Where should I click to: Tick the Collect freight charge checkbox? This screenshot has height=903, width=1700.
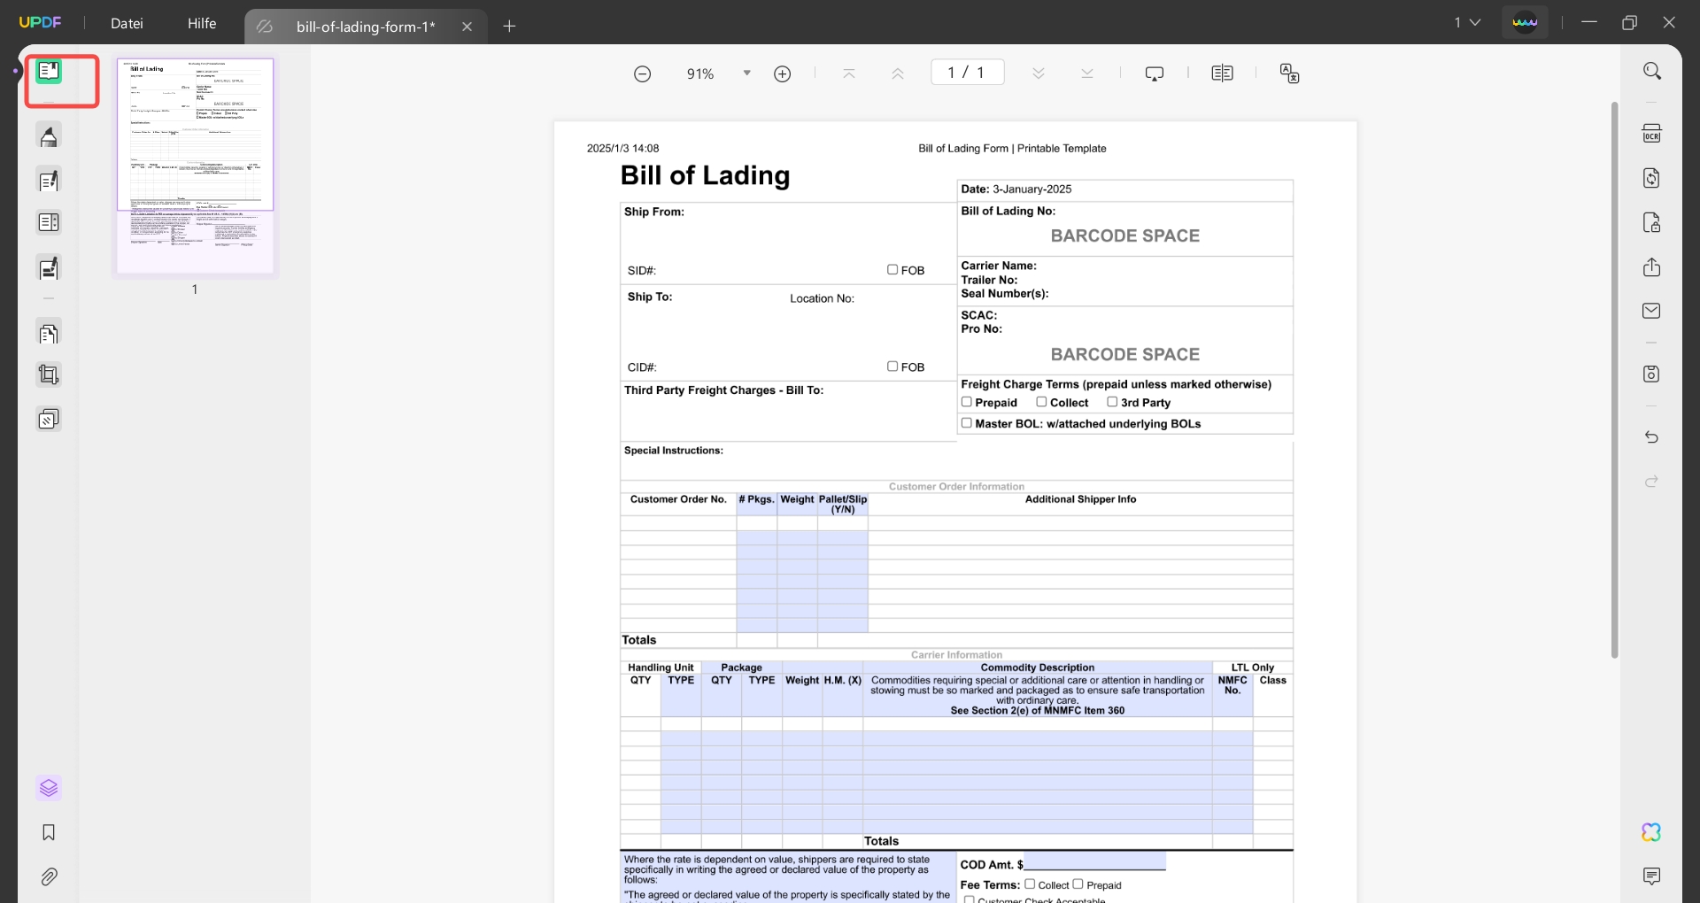[x=1042, y=402]
